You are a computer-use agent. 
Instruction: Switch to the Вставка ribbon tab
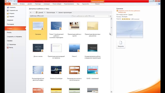[x=22, y=4]
